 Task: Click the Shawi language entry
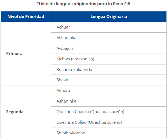62,80
